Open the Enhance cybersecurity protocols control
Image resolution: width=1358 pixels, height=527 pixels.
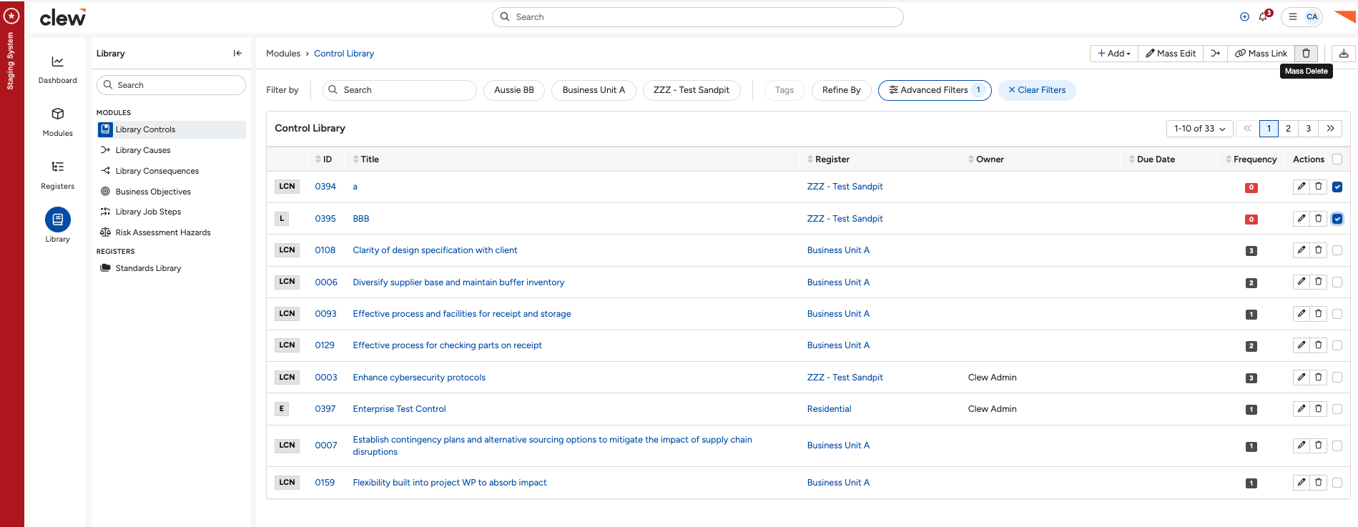tap(419, 378)
